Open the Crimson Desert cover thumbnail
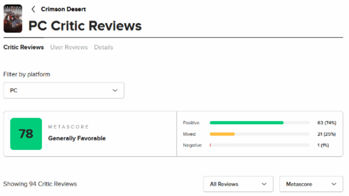 [13, 19]
